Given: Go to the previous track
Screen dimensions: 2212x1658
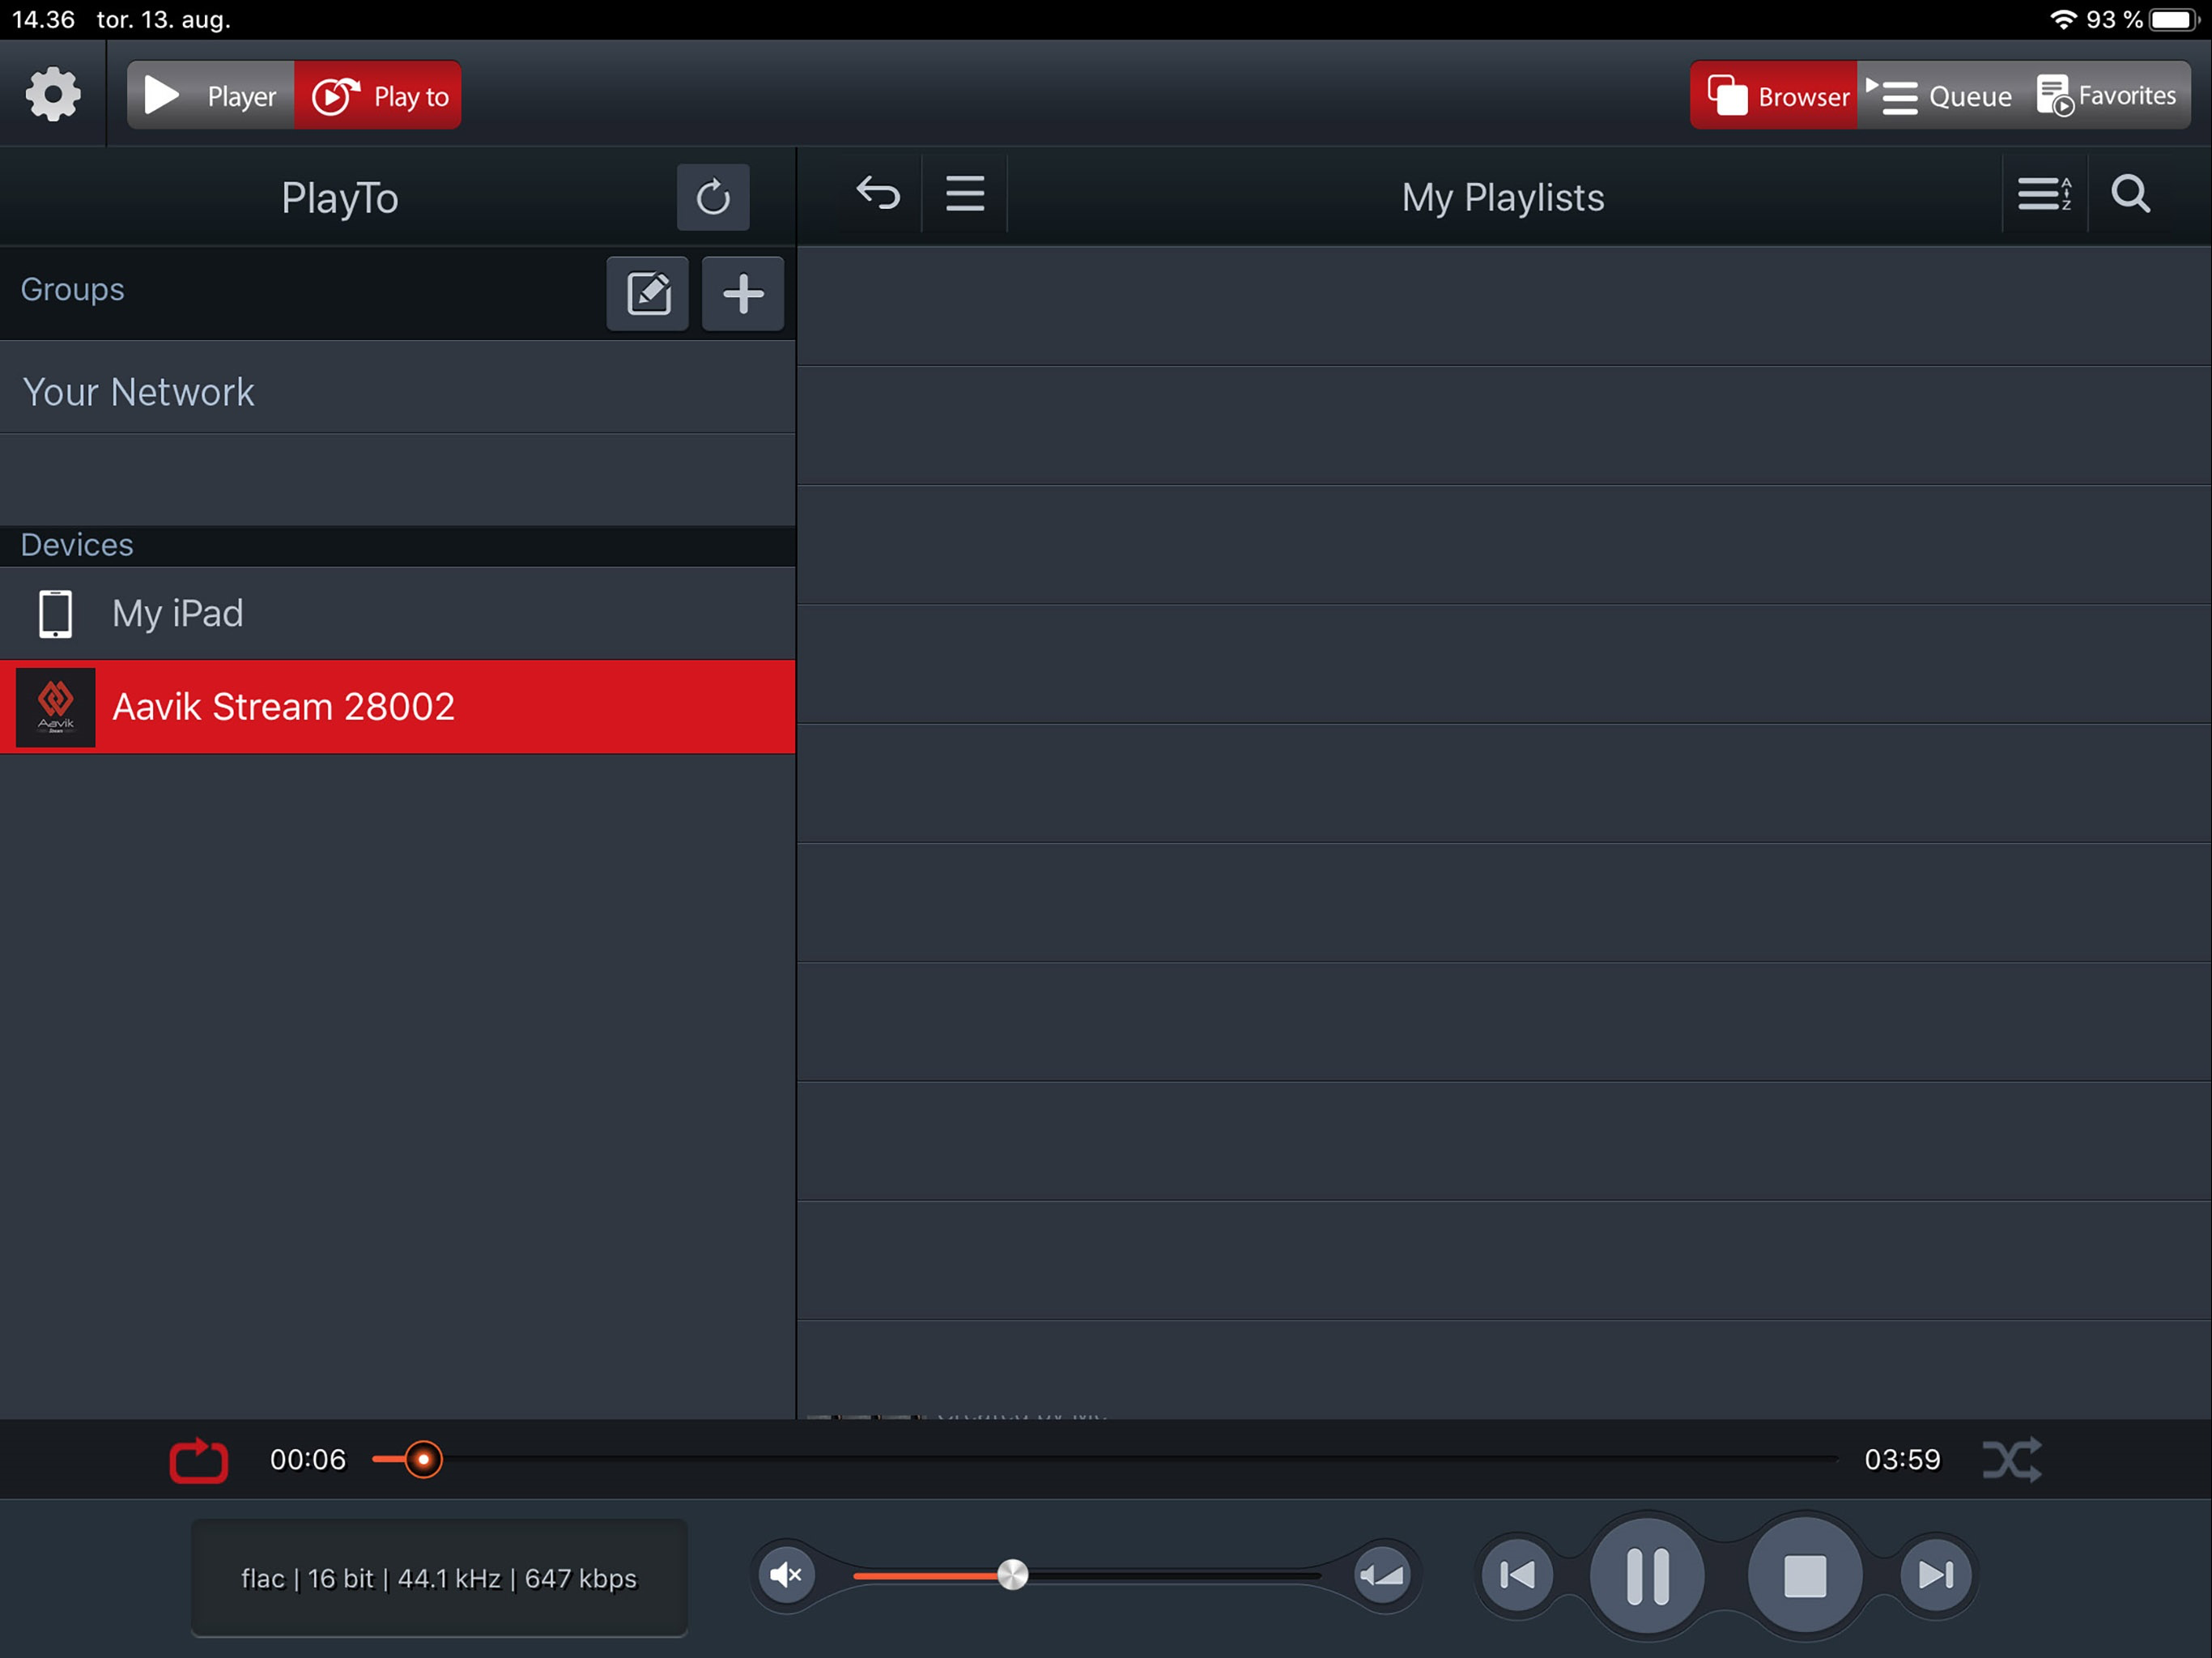Looking at the screenshot, I should (x=1517, y=1575).
